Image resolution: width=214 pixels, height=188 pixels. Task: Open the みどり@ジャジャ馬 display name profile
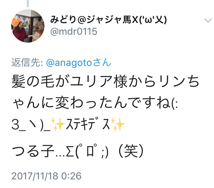pos(109,20)
